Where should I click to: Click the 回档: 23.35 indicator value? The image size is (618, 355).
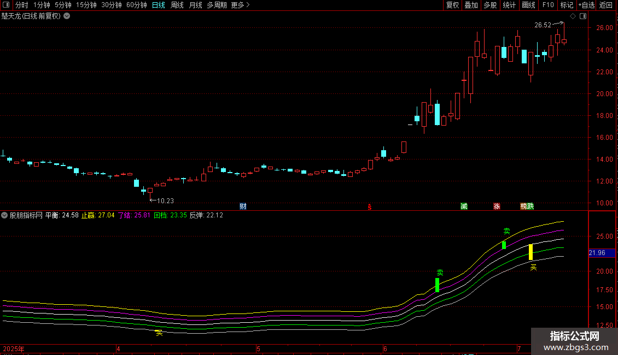170,215
